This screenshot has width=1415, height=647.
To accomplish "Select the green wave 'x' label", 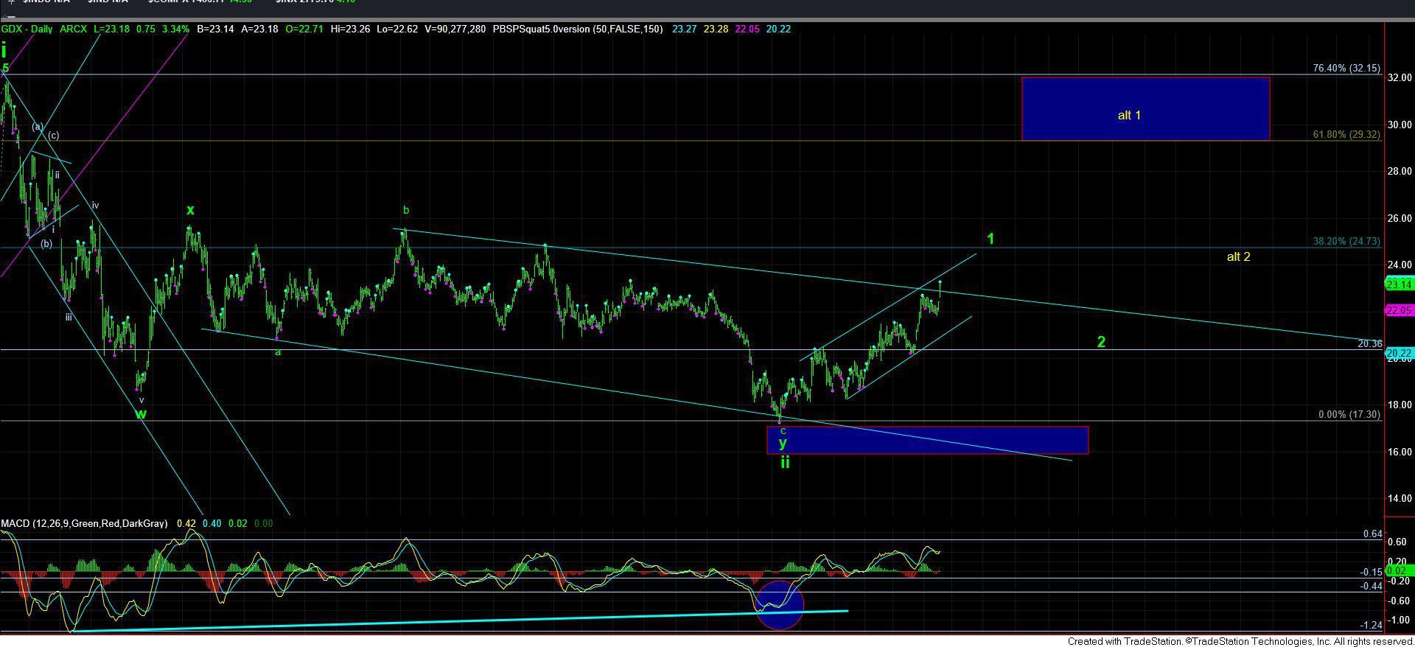I will 190,211.
